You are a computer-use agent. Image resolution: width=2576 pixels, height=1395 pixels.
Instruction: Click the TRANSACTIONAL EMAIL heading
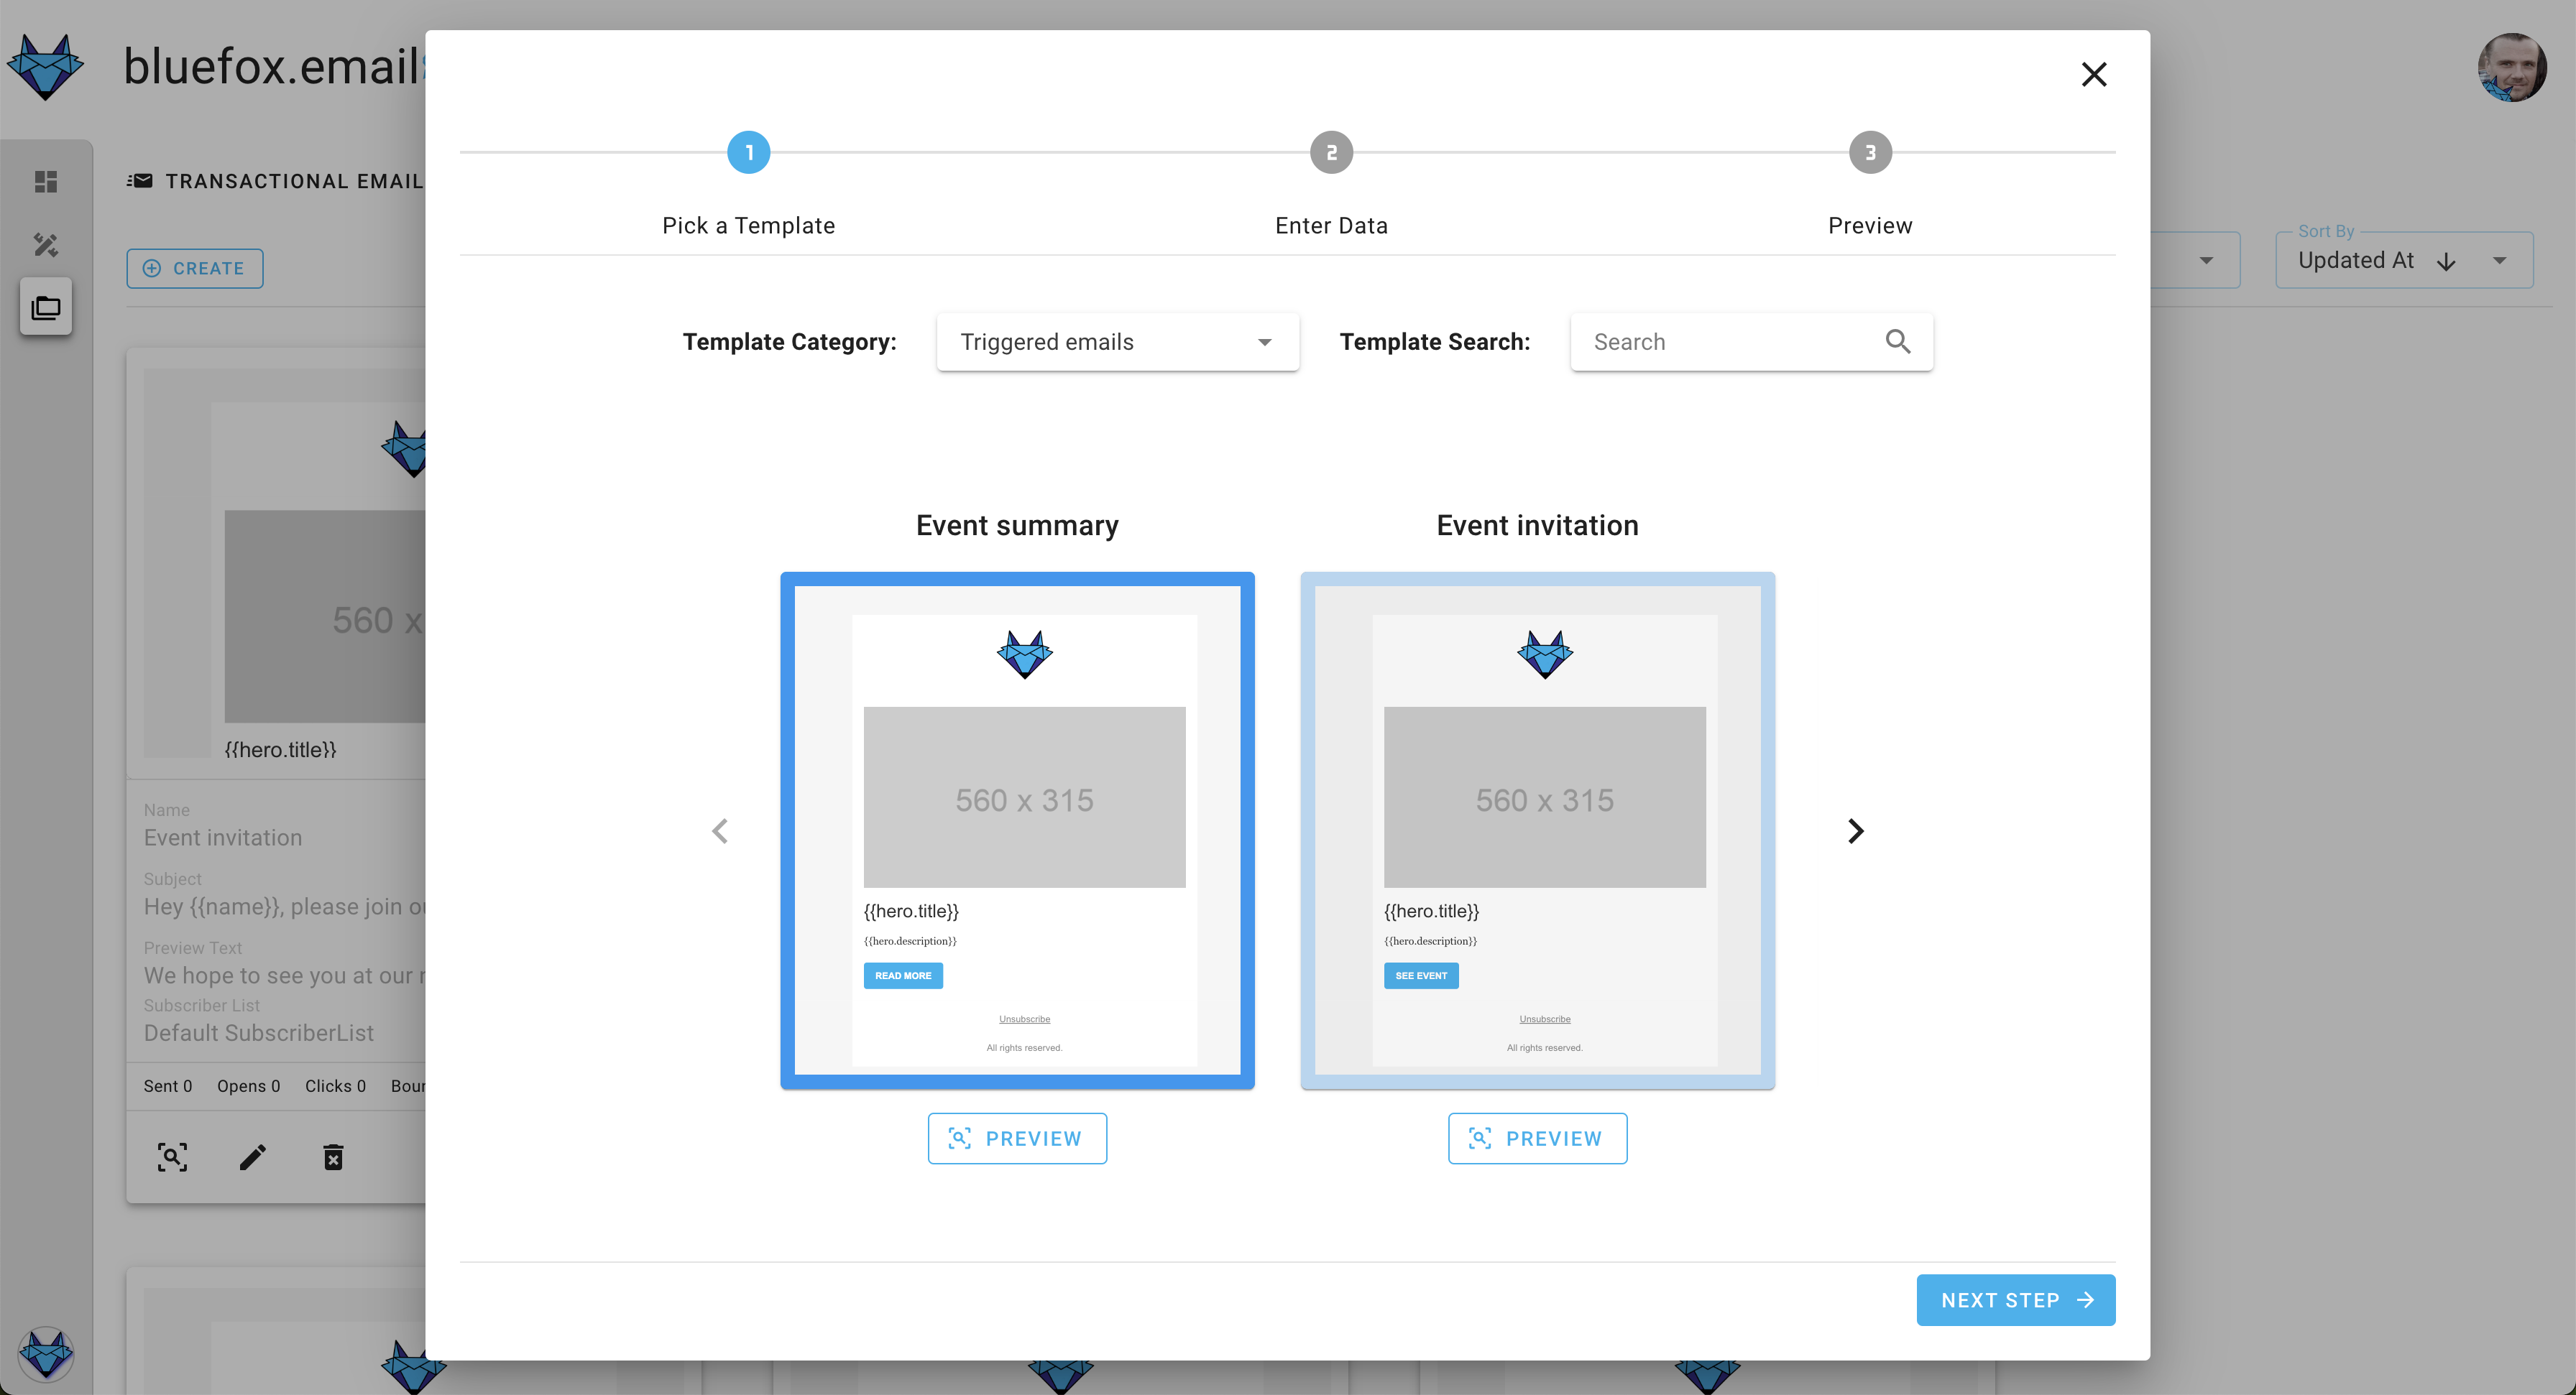click(x=294, y=181)
